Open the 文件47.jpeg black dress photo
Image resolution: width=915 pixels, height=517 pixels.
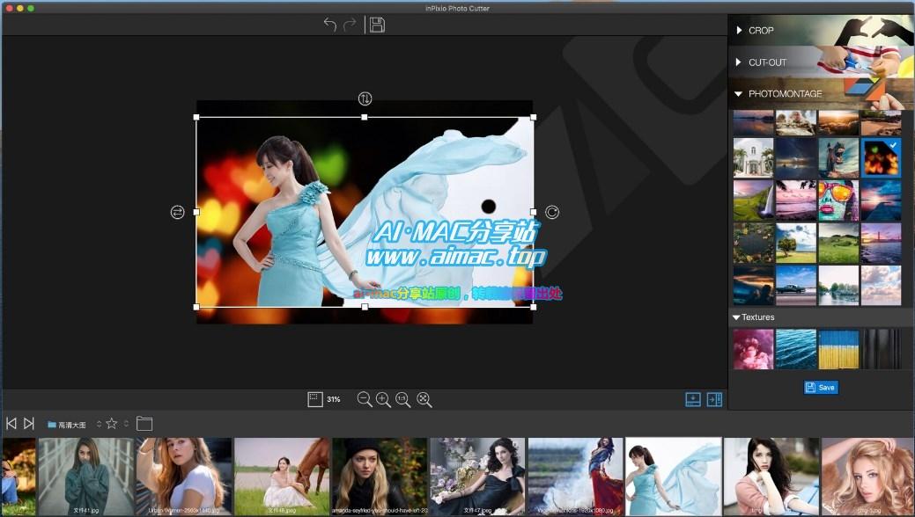[477, 477]
